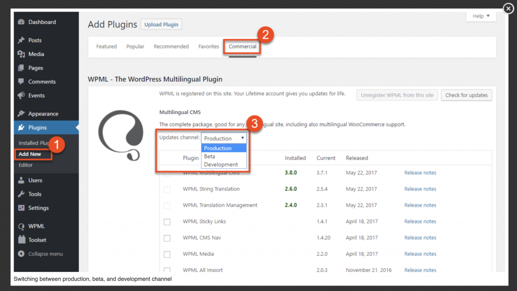Viewport: 517px width, 291px height.
Task: Tick the WPML Translation Management checkbox
Action: point(167,205)
